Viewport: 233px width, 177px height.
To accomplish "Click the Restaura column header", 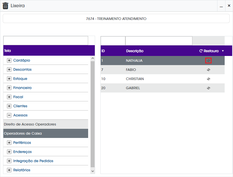I will point(209,51).
